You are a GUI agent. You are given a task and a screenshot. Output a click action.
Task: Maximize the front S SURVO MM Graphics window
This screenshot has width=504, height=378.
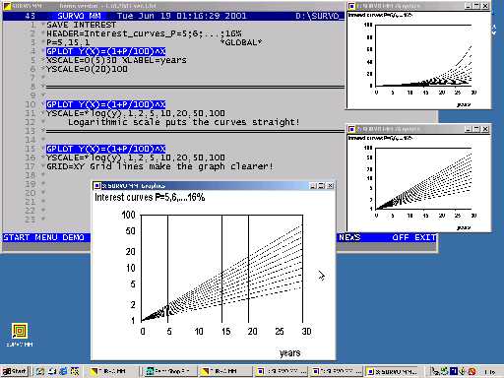pyautogui.click(x=322, y=186)
